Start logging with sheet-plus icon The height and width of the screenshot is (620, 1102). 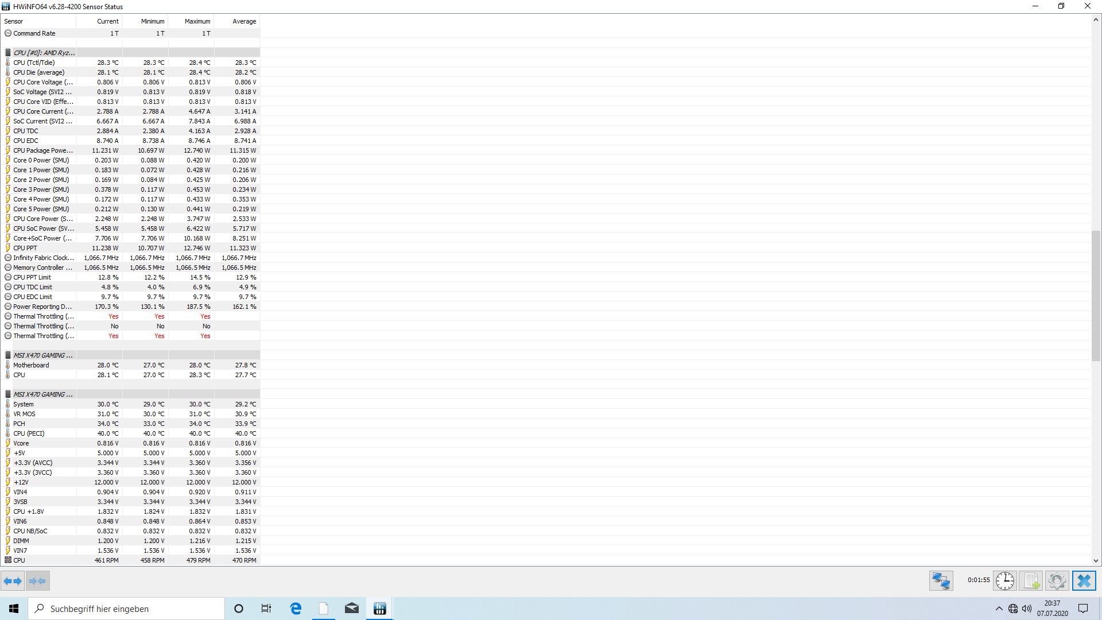click(1031, 581)
